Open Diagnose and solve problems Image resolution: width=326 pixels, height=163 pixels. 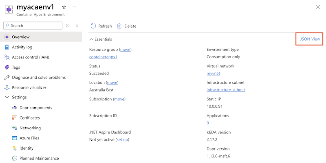point(39,77)
